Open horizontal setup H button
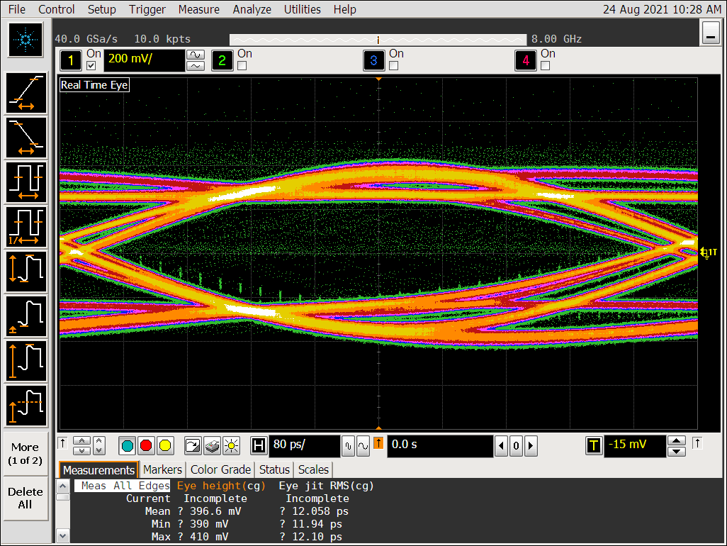This screenshot has height=546, width=727. coord(258,446)
